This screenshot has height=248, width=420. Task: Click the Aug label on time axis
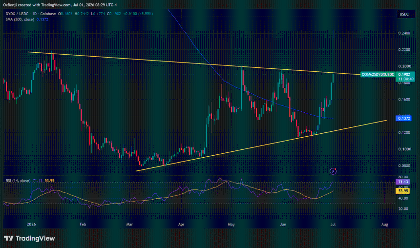(385, 224)
